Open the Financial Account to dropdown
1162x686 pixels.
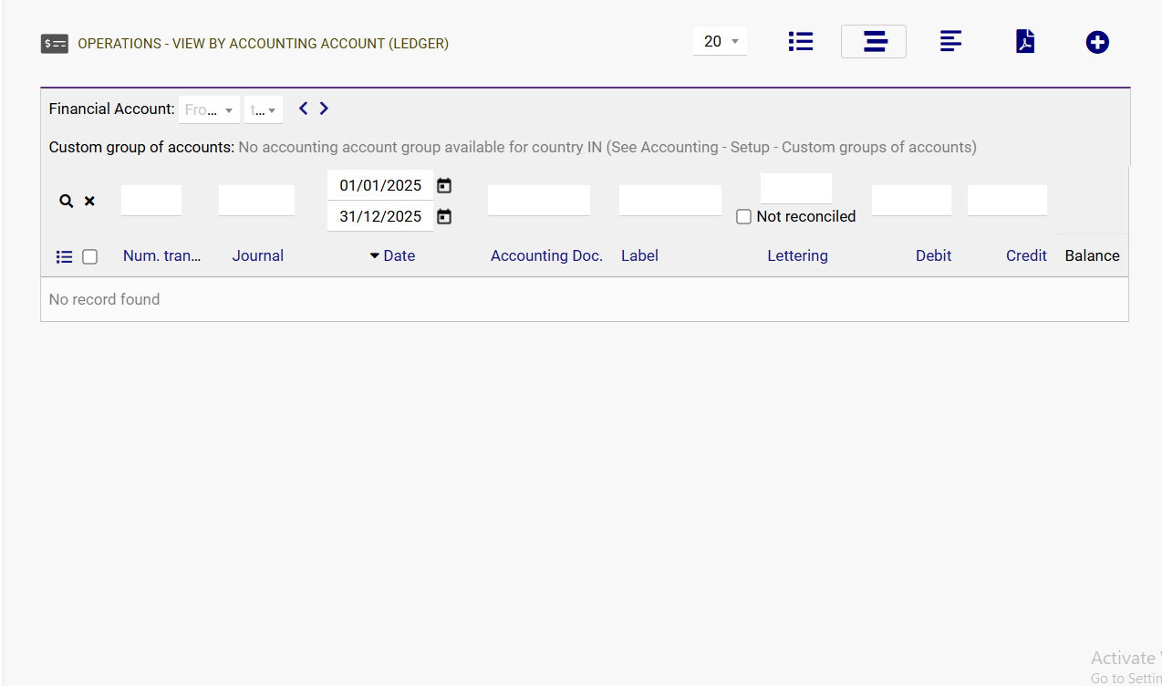(x=263, y=110)
